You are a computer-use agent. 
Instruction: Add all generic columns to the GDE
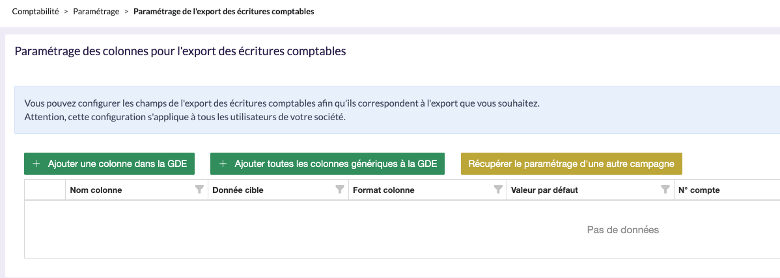pyautogui.click(x=327, y=164)
